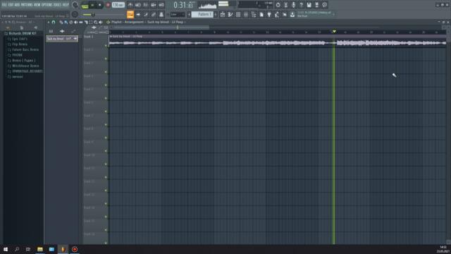Click the playlist playback speaker tool
Image resolution: width=451 pixels, height=254 pixels.
(x=100, y=22)
